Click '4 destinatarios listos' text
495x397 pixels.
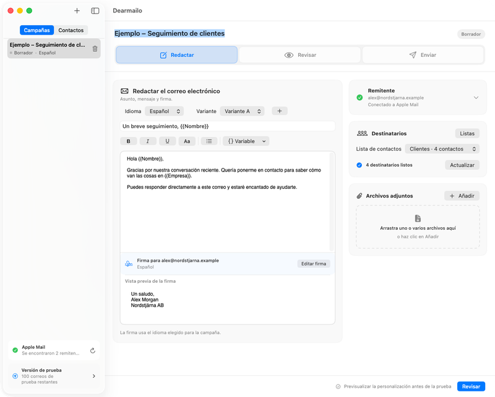pyautogui.click(x=389, y=165)
